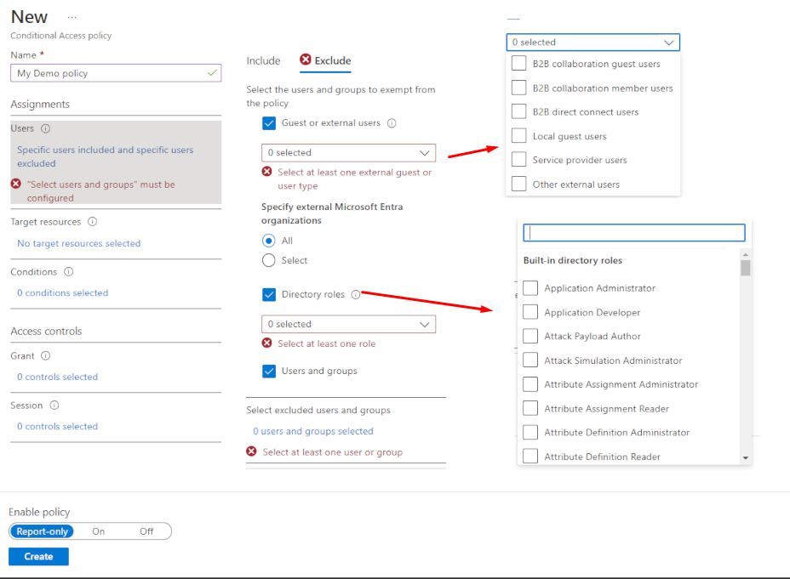Click info icon beside Guest or external users
The width and height of the screenshot is (790, 579).
pyautogui.click(x=392, y=123)
